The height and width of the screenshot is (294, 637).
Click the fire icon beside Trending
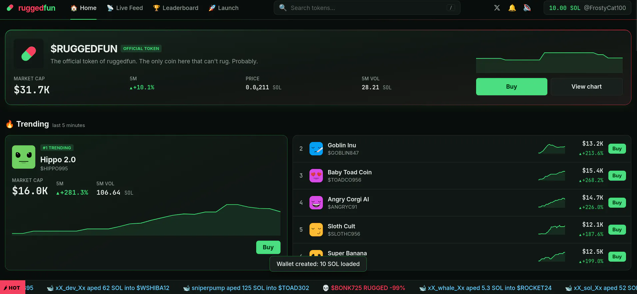[x=10, y=124]
